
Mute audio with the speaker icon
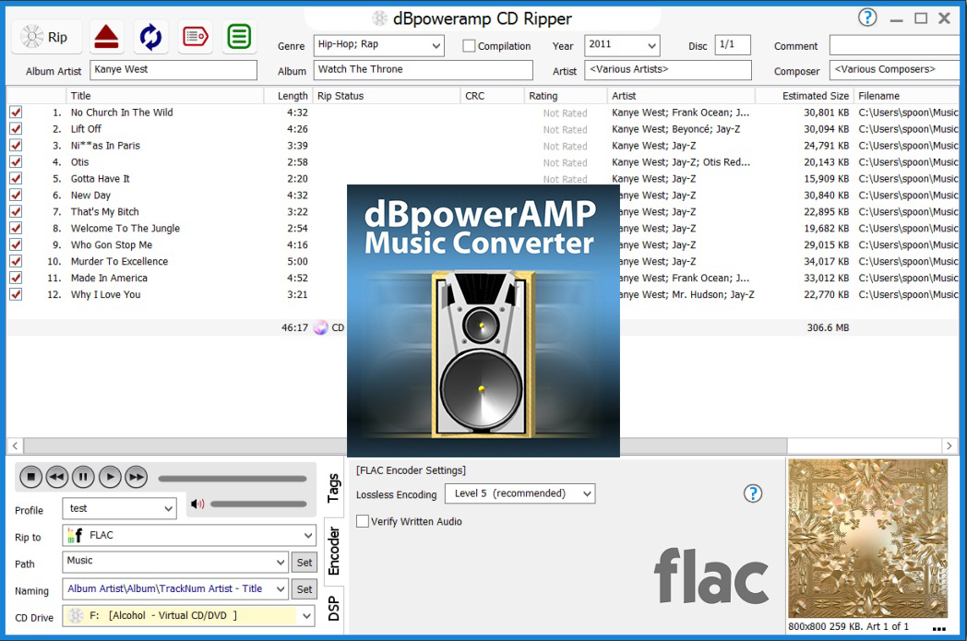click(x=197, y=504)
